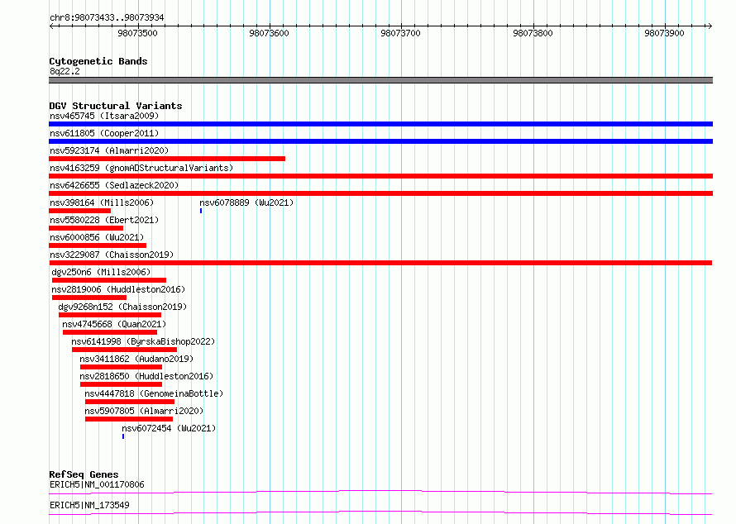The image size is (736, 524).
Task: Click the chr8:98073433..98073934 coordinate label
Action: tap(107, 18)
